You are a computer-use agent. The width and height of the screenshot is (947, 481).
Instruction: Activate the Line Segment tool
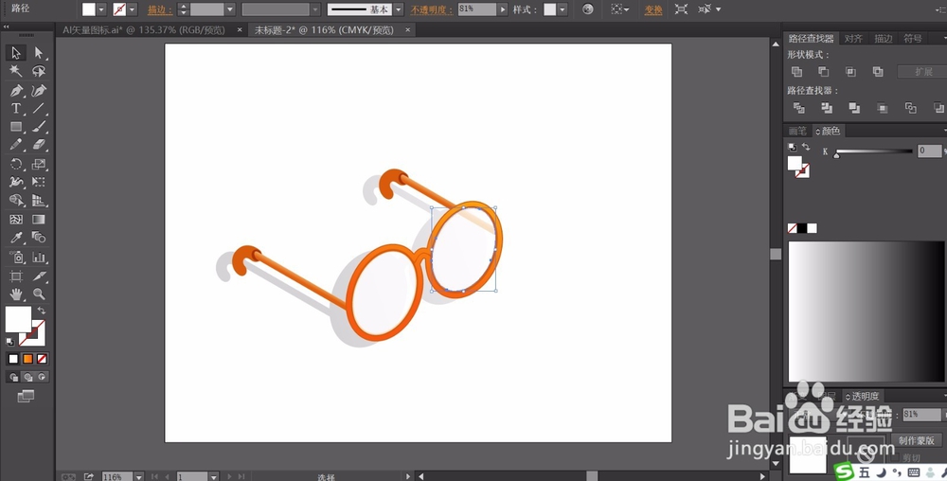point(39,109)
